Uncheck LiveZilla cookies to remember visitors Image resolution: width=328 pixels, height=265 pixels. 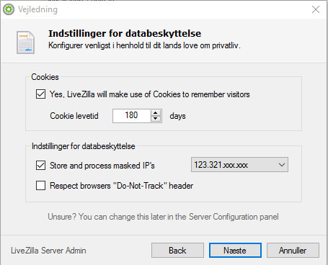(40, 94)
